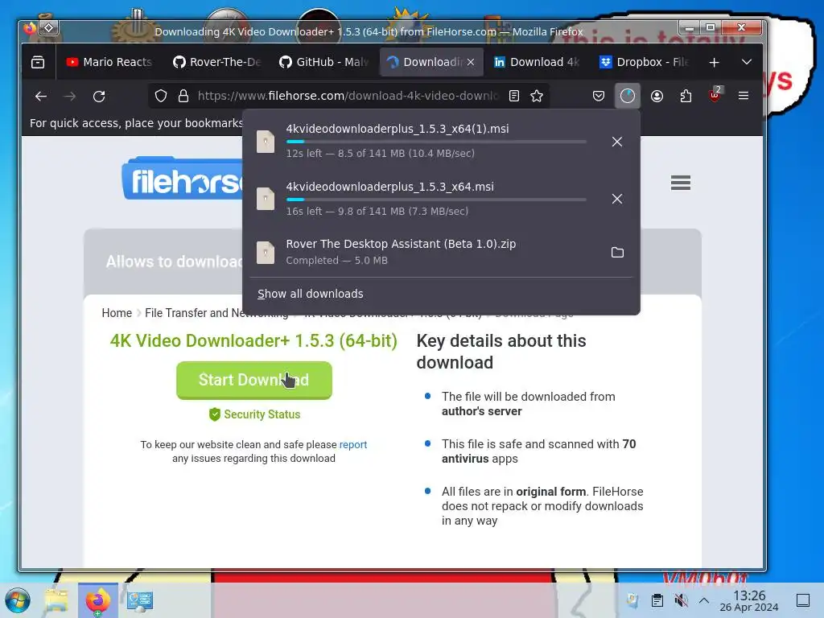Open the FileHorse logo homepage
Image resolution: width=824 pixels, height=618 pixels.
183,179
